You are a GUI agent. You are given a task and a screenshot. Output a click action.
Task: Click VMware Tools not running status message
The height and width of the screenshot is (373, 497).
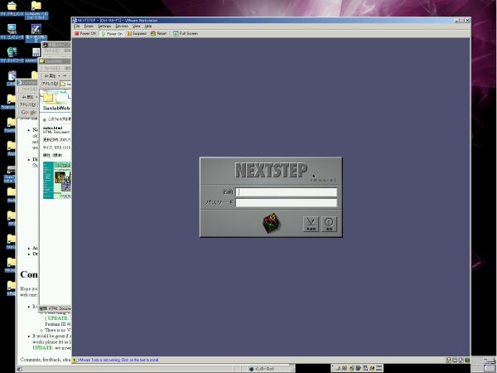click(118, 360)
